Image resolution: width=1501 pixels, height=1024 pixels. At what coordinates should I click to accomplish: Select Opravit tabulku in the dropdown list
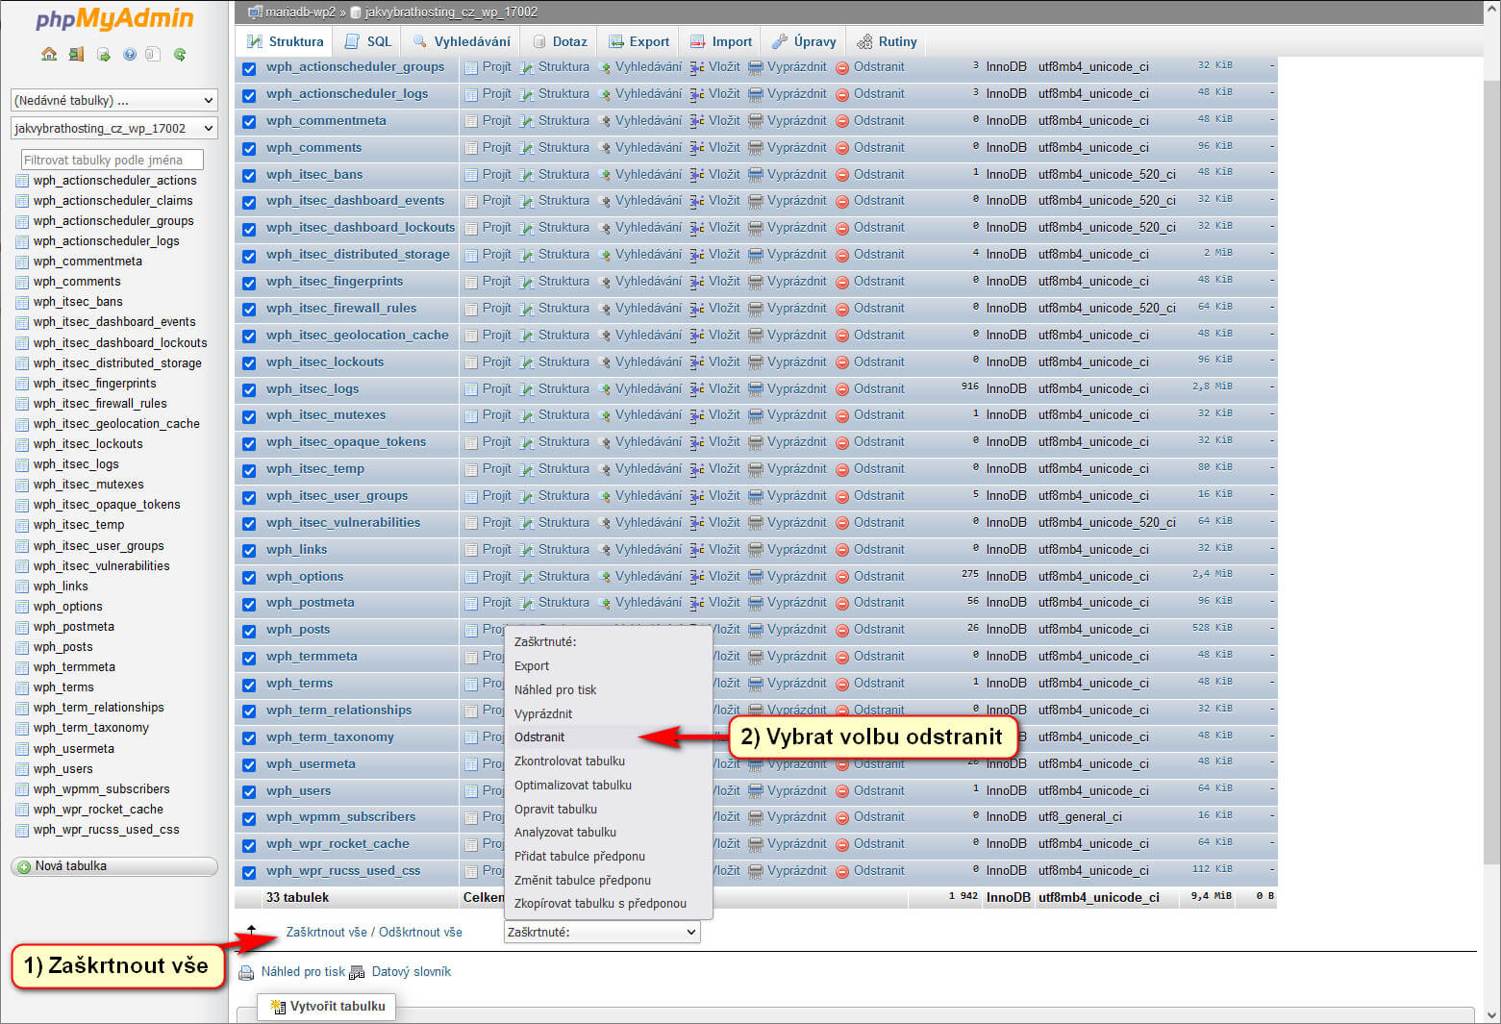(x=556, y=809)
